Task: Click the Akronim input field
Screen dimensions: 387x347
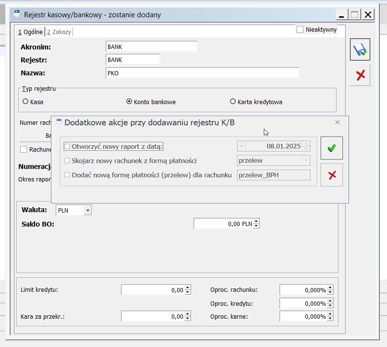Action: [151, 47]
